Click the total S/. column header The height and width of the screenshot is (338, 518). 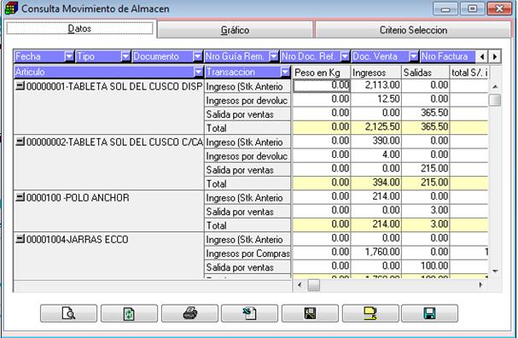coord(469,73)
